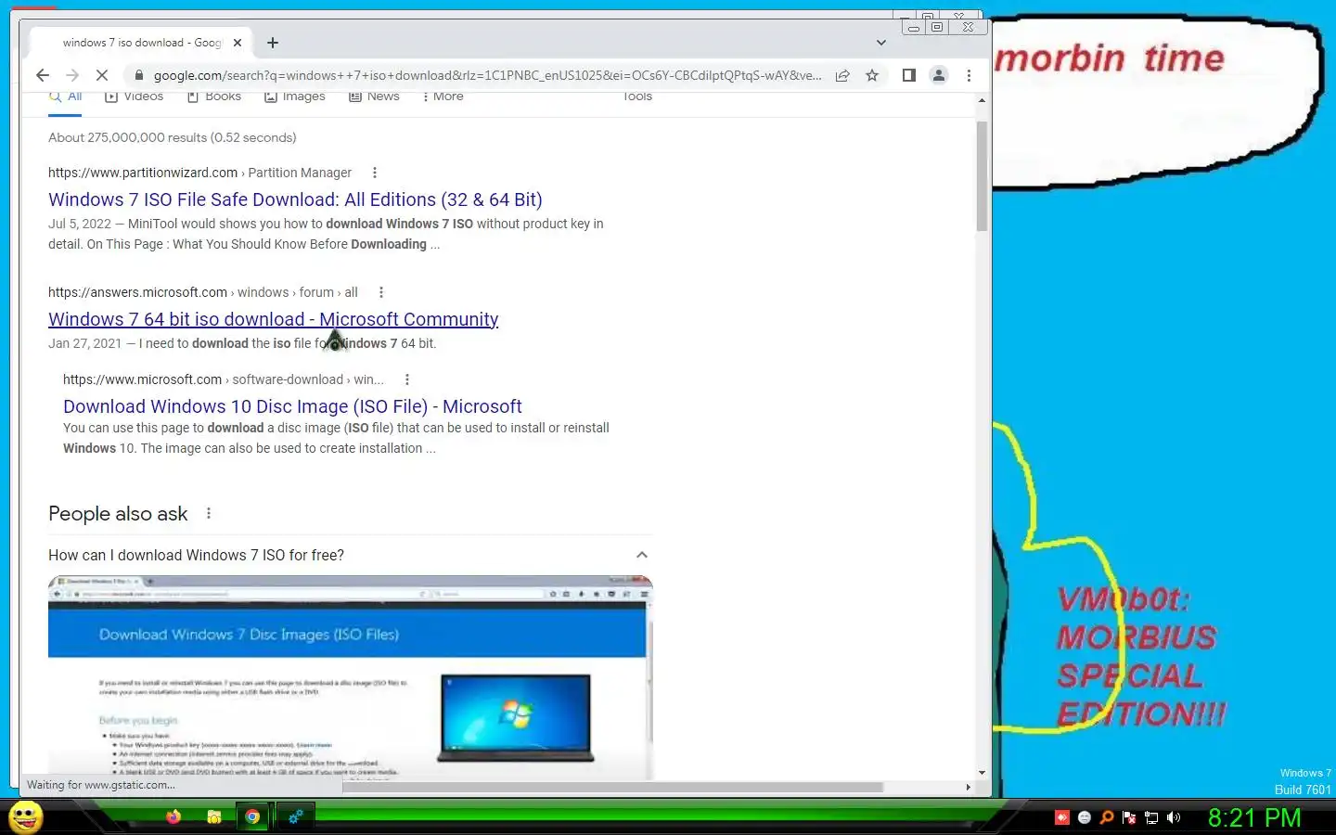The image size is (1336, 835).
Task: Open 'Windows 7 64 bit iso download - Microsoft Community' link
Action: click(273, 319)
